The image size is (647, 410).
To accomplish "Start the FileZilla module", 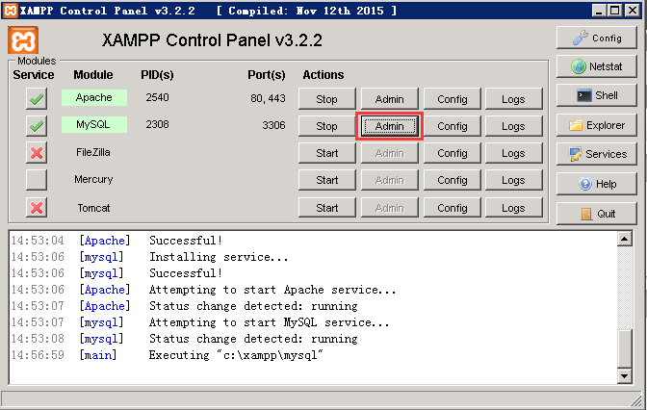I will point(327,153).
